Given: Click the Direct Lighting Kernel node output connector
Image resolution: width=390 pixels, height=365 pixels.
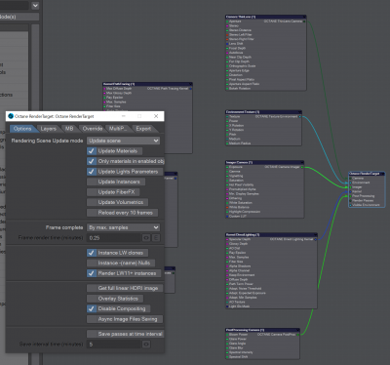Looking at the screenshot, I should click(315, 239).
